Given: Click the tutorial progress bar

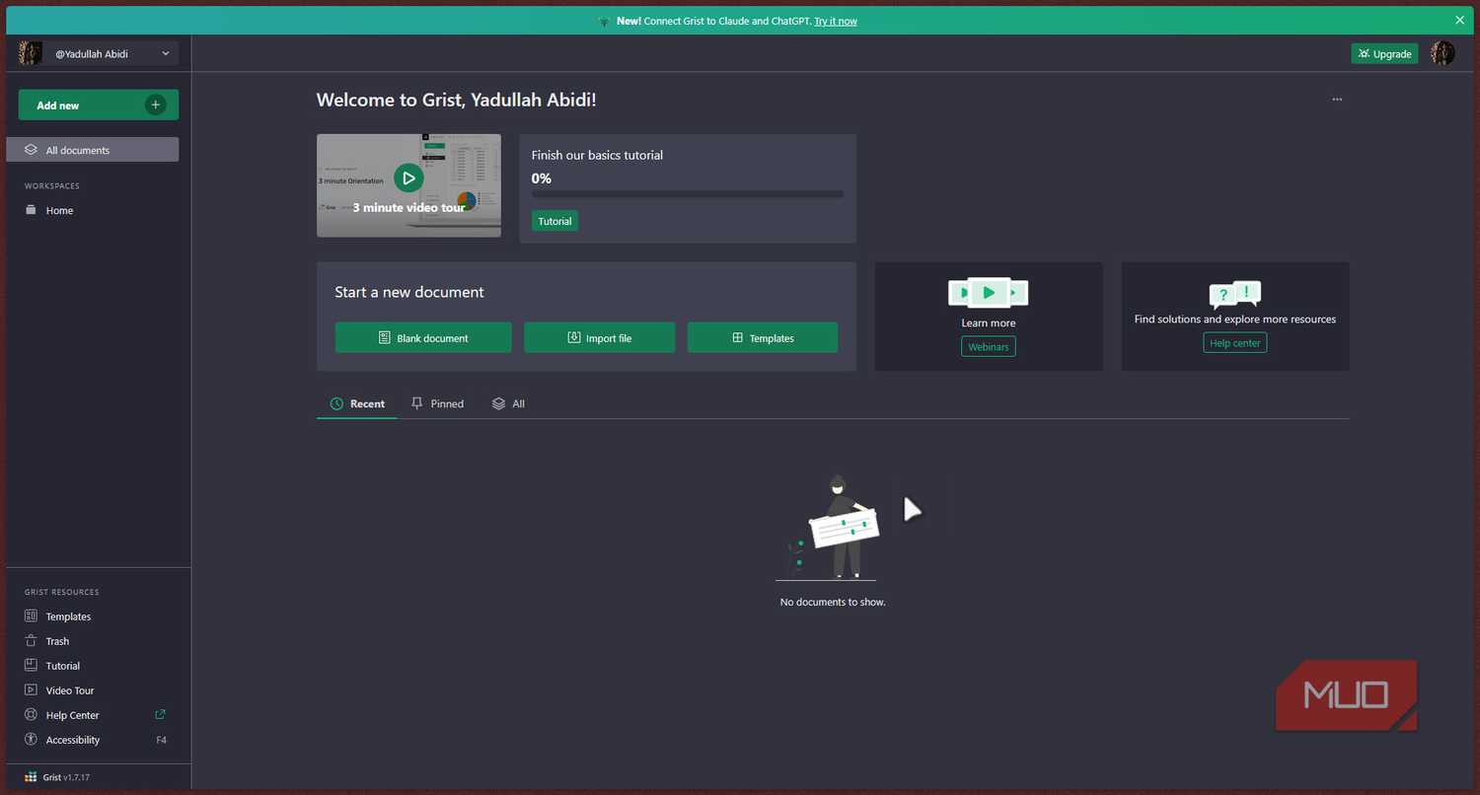Looking at the screenshot, I should tap(687, 194).
